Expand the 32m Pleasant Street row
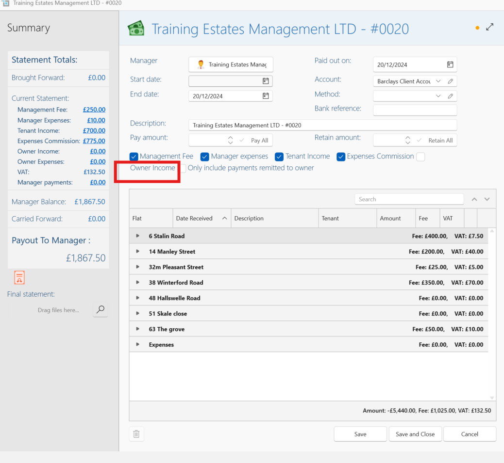504x463 pixels. (x=137, y=267)
